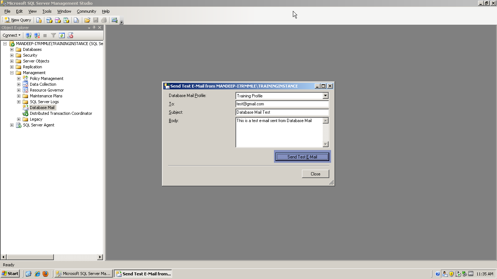Open the Window menu
This screenshot has height=279, width=497.
coord(64,11)
